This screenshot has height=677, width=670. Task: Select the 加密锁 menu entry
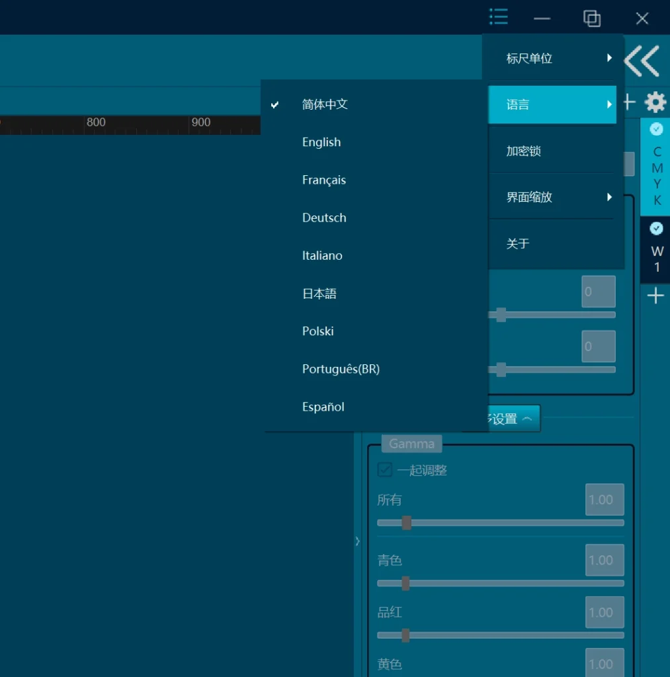coord(552,151)
